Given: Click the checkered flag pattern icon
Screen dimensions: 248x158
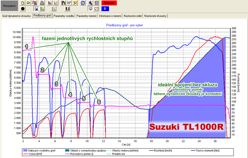Looking at the screenshot, I should [x=63, y=3].
